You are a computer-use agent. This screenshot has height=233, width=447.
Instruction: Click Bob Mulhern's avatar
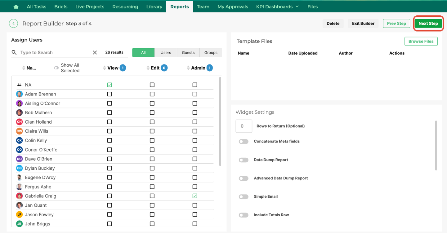[x=19, y=112]
